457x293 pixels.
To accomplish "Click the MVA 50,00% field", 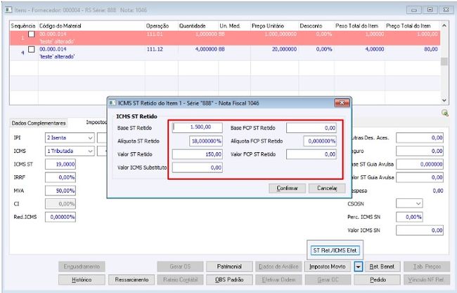I will click(60, 191).
